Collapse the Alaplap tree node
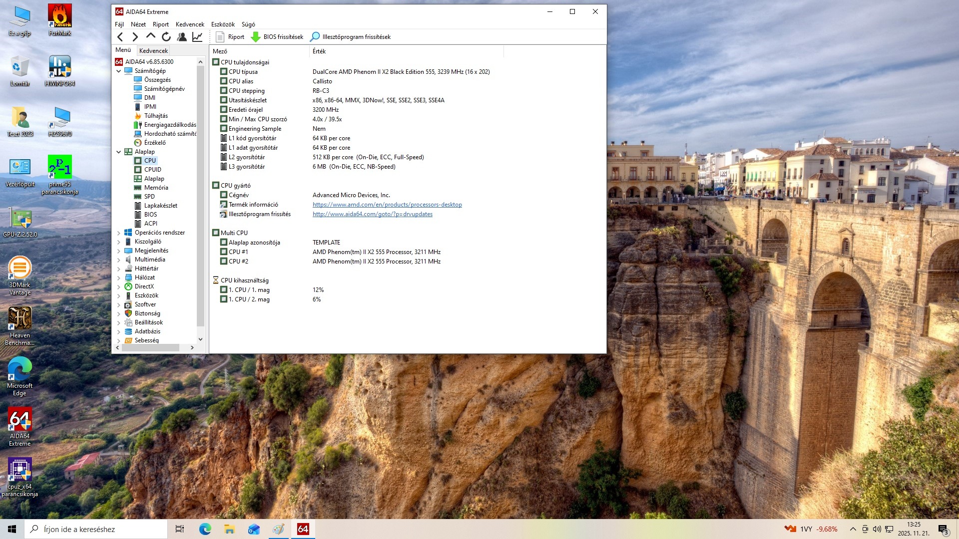This screenshot has width=959, height=539. click(119, 152)
